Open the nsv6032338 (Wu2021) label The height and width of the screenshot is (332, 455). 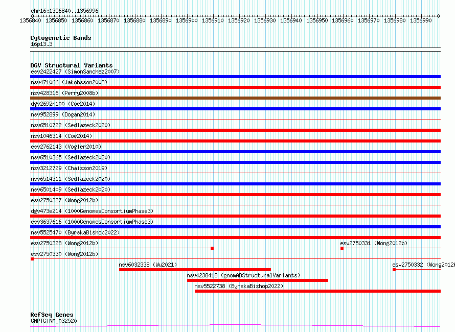click(148, 265)
